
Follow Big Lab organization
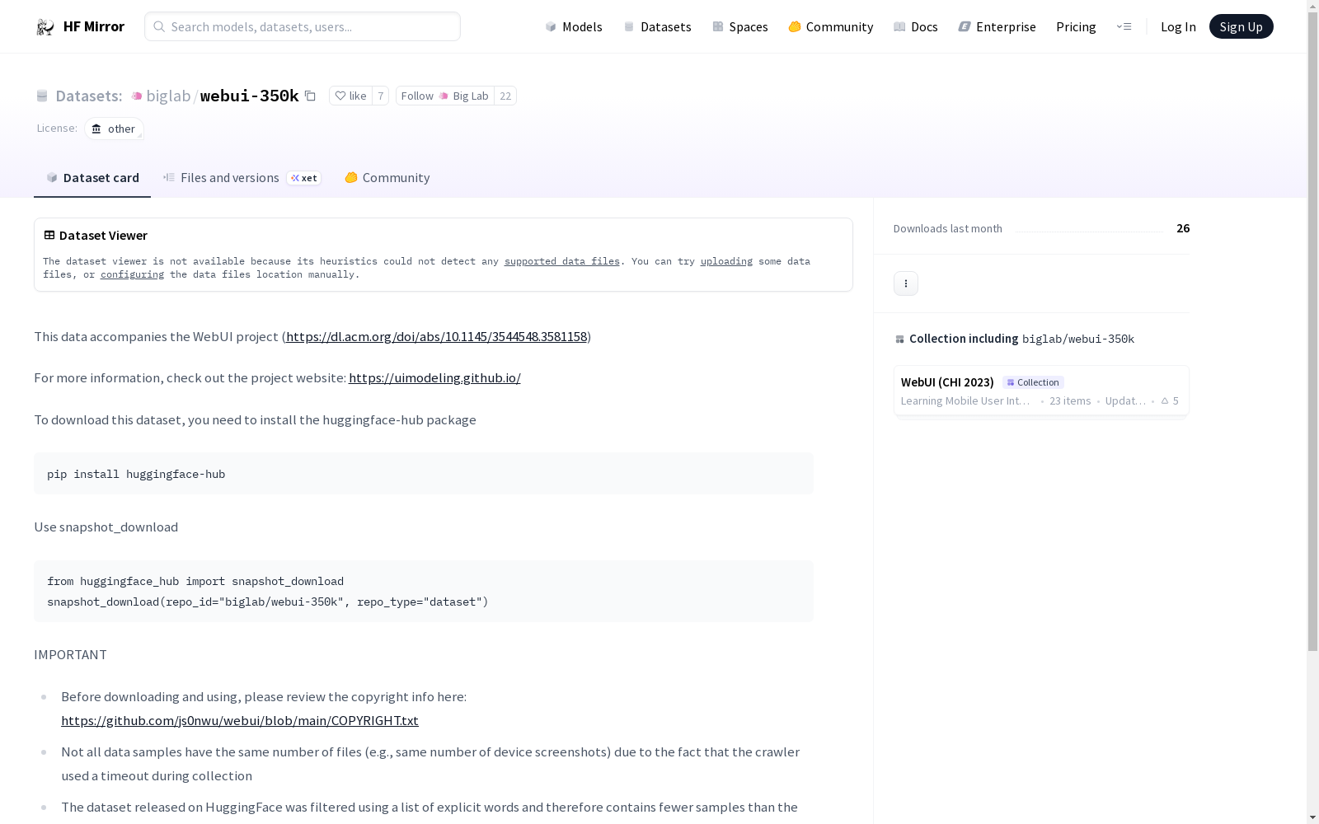click(x=445, y=96)
